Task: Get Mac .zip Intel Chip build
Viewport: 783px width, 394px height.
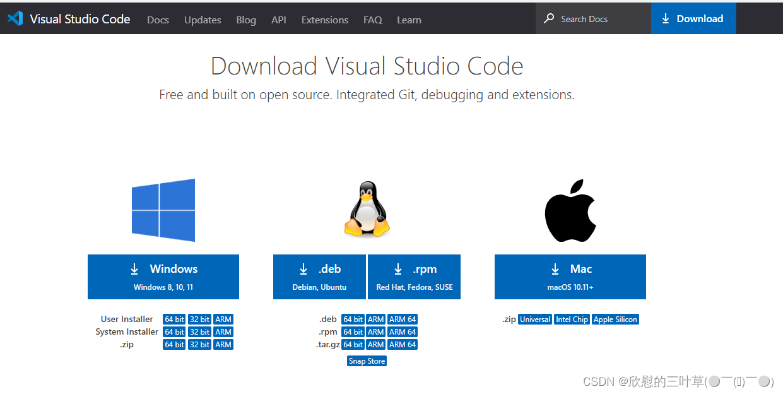Action: click(572, 319)
